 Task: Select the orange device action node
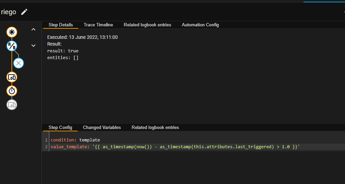(12, 77)
